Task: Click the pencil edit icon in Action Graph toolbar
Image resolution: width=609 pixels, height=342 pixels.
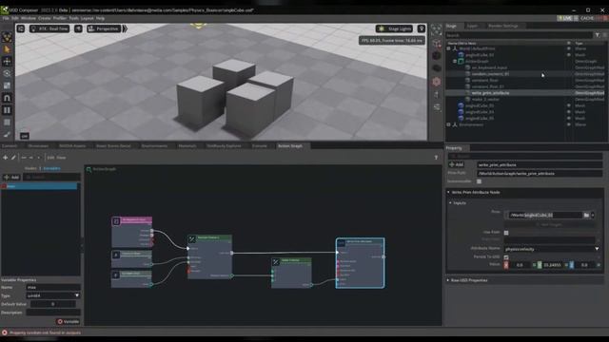Action: (x=13, y=158)
